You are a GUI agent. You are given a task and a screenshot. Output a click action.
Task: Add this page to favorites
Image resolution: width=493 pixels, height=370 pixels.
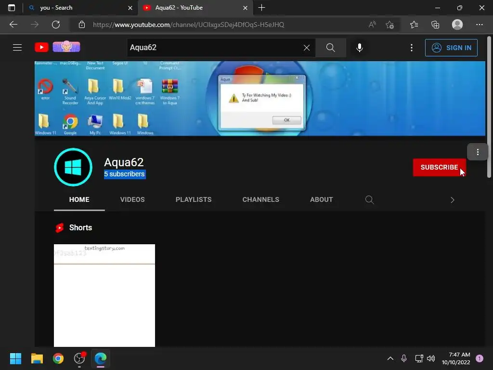pyautogui.click(x=390, y=25)
